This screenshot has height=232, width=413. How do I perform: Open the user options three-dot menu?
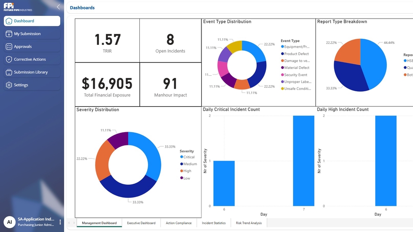coord(60,222)
